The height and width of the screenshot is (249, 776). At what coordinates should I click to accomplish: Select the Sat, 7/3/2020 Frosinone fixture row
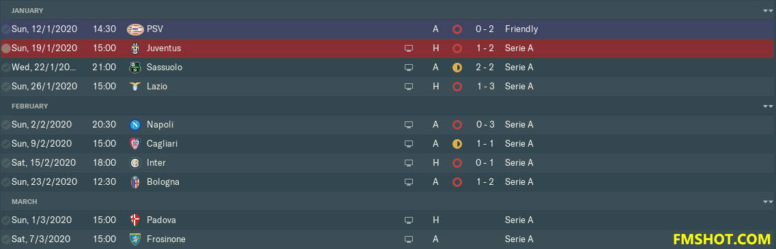pyautogui.click(x=388, y=239)
